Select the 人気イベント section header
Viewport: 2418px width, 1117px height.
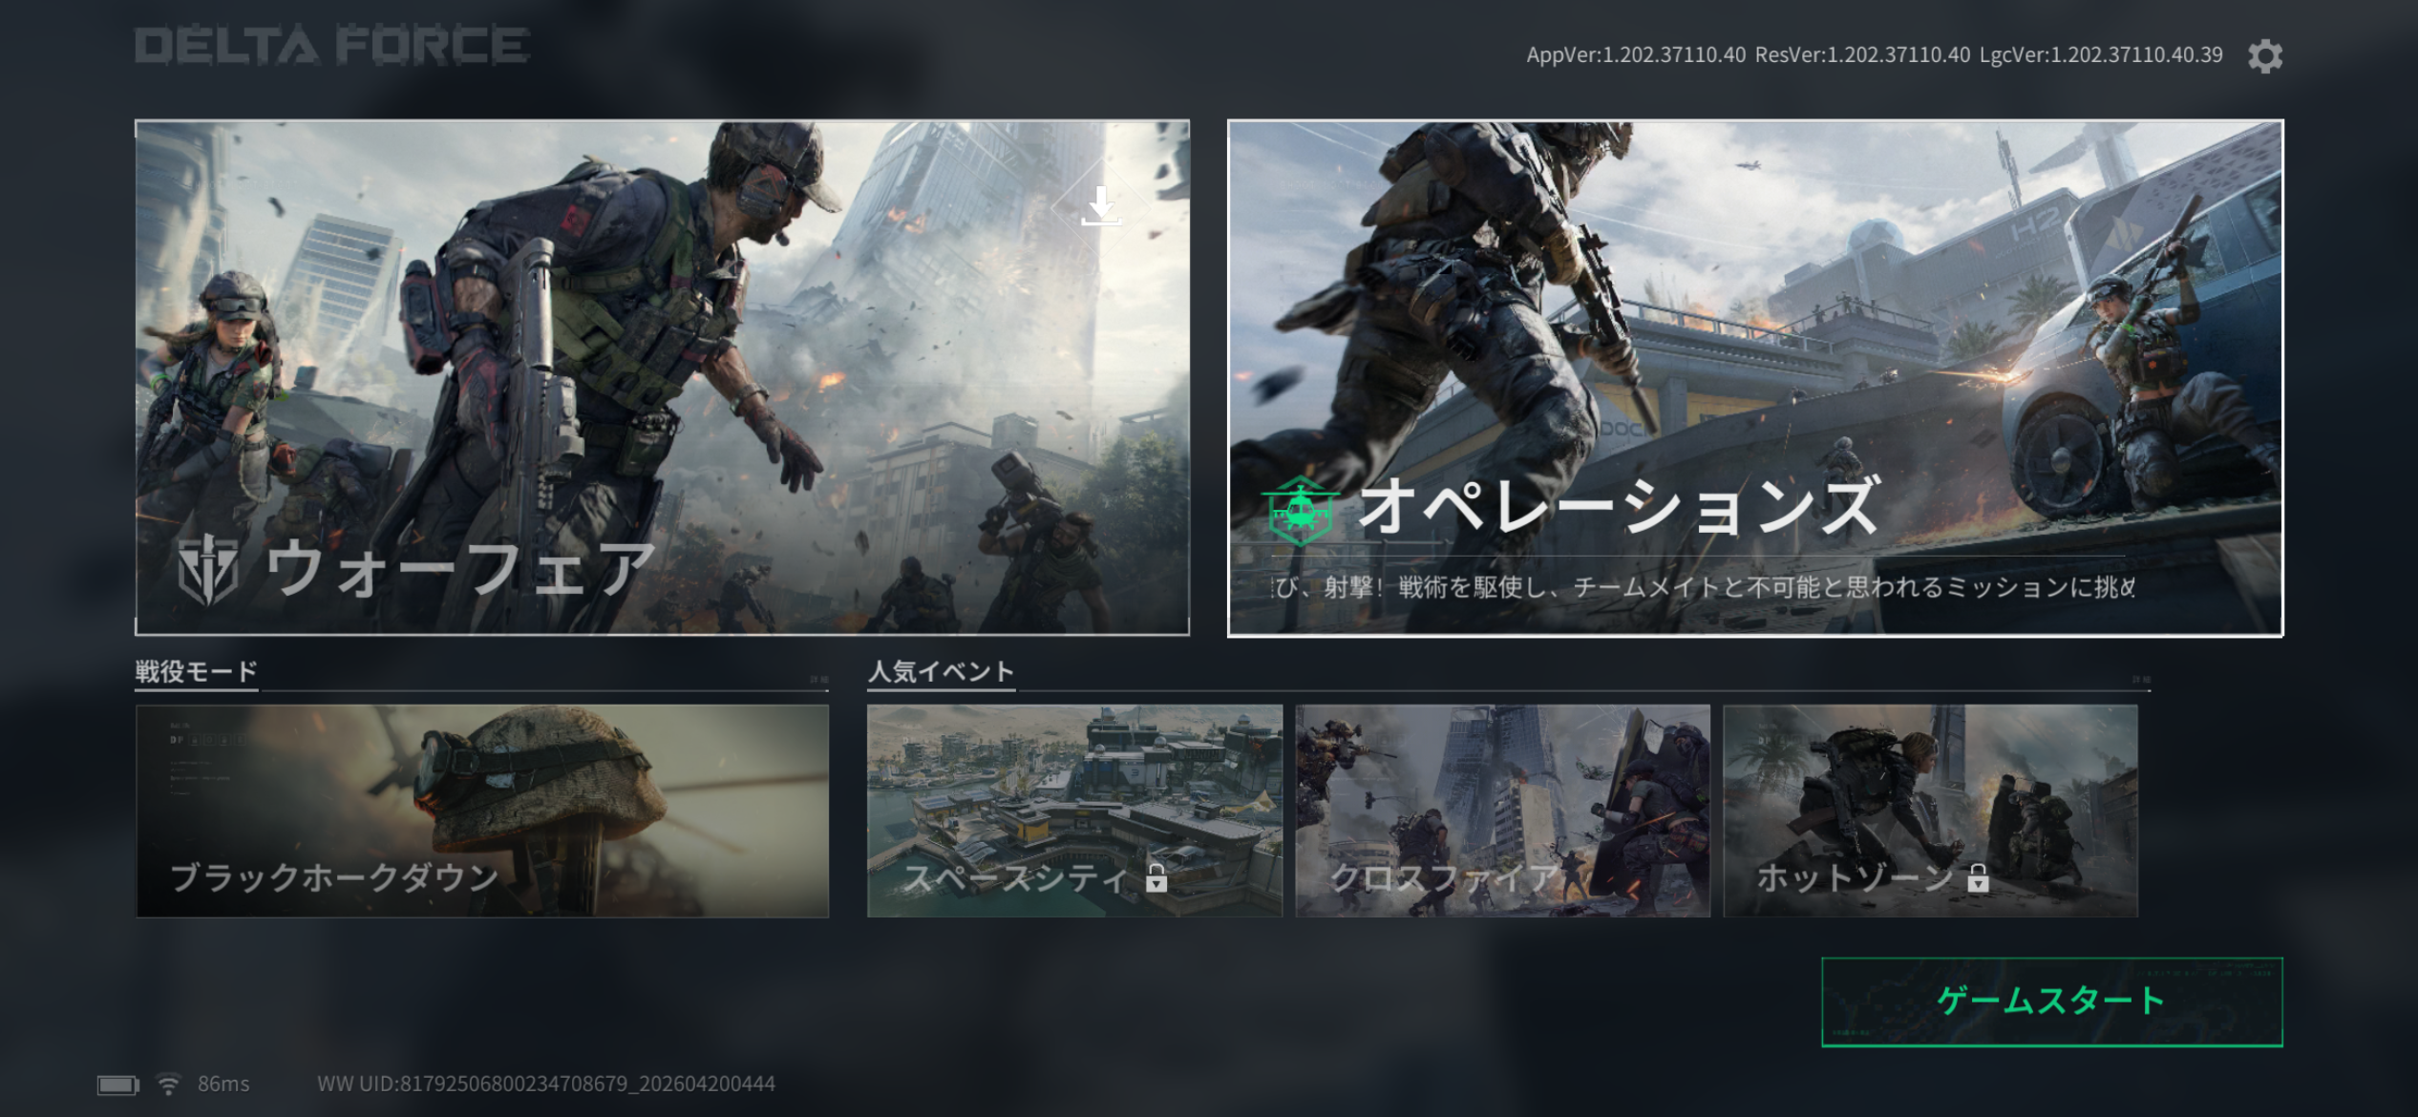click(941, 671)
